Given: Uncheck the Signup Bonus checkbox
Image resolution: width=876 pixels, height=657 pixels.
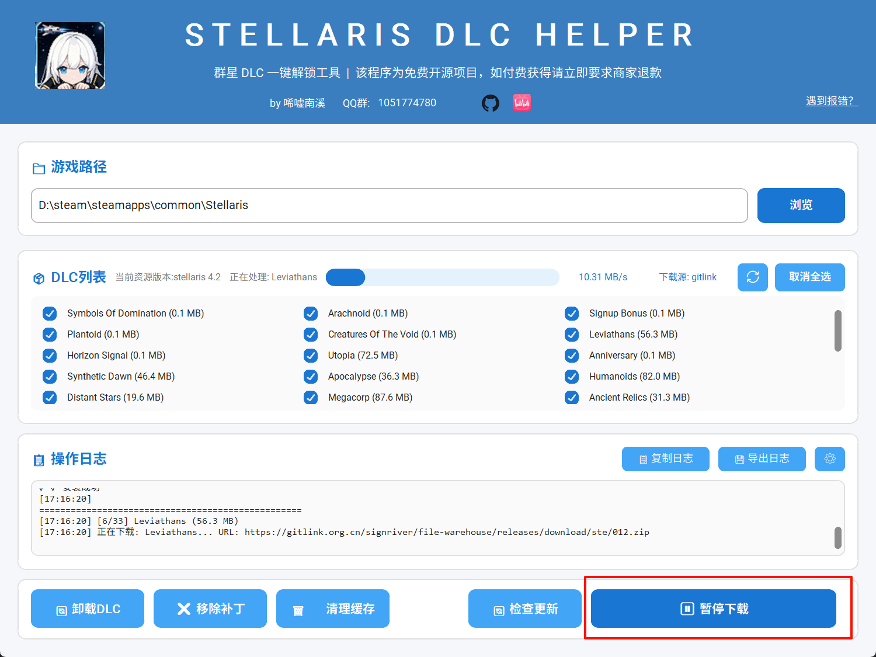Looking at the screenshot, I should point(572,314).
